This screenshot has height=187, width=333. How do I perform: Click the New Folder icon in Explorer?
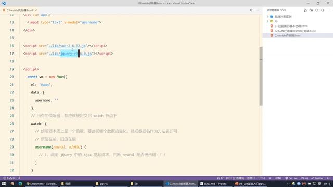coord(311,10)
